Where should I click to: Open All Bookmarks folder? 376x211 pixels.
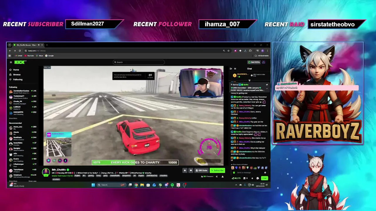point(262,56)
